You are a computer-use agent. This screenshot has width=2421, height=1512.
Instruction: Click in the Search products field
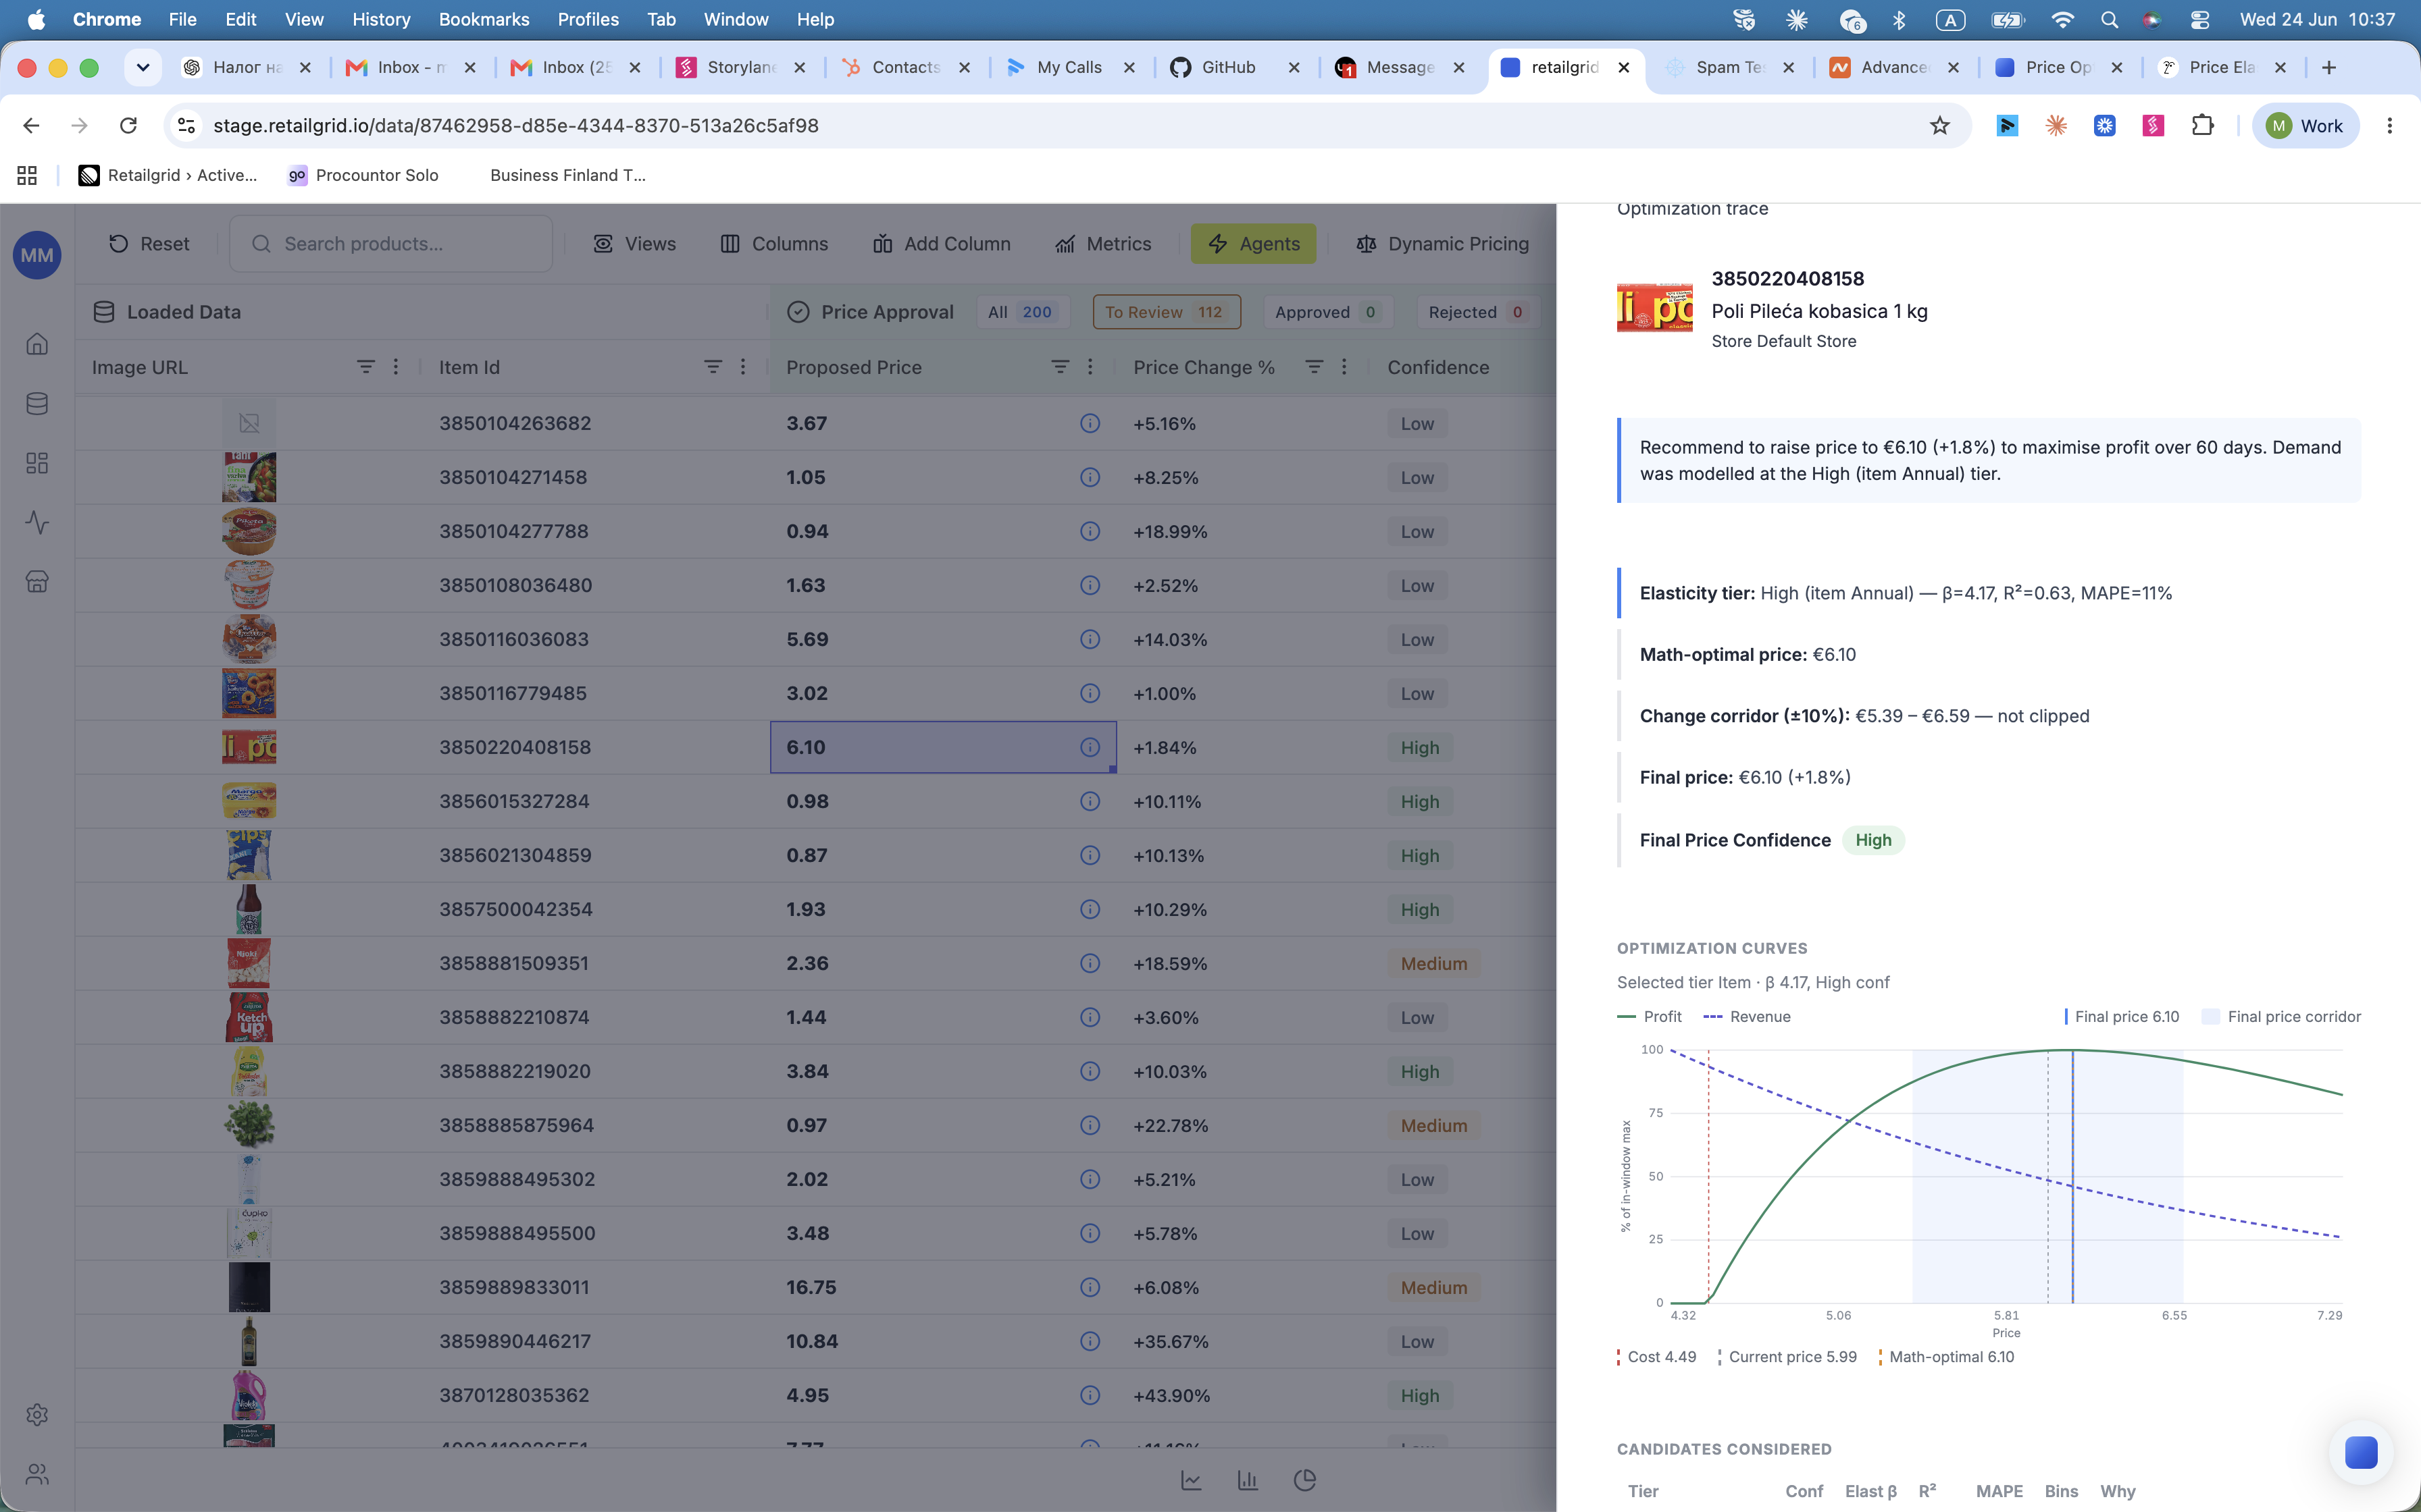point(391,244)
